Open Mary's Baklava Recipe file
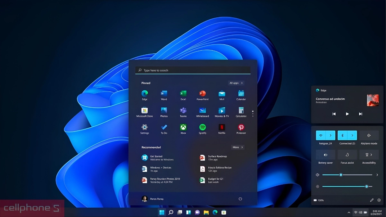This screenshot has height=217, width=386. [216, 169]
